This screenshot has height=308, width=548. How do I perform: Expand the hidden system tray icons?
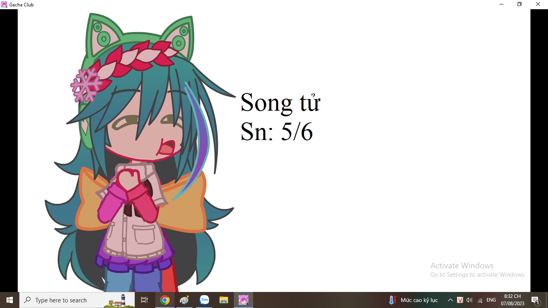tap(451, 300)
